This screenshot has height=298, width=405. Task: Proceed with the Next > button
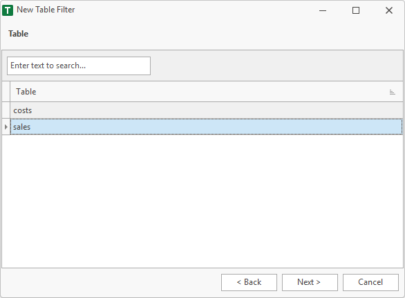click(x=310, y=282)
